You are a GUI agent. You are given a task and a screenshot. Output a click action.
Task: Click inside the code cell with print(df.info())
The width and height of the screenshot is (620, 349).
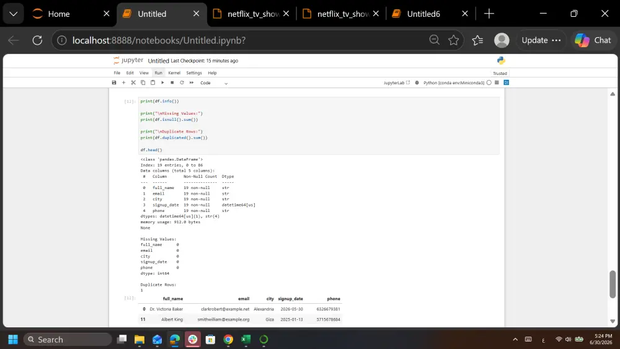(319, 125)
